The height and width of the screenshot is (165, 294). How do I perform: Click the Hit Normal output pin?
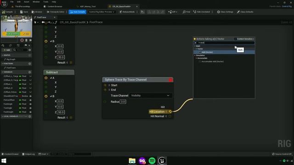170,116
